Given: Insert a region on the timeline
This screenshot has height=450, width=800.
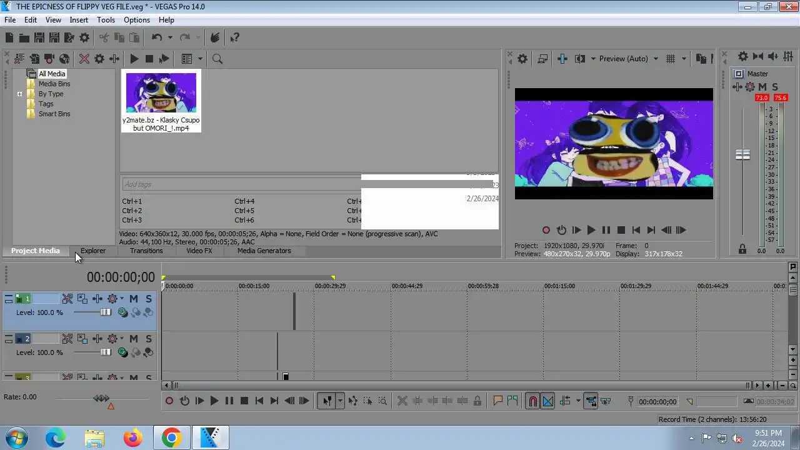Looking at the screenshot, I should 512,401.
